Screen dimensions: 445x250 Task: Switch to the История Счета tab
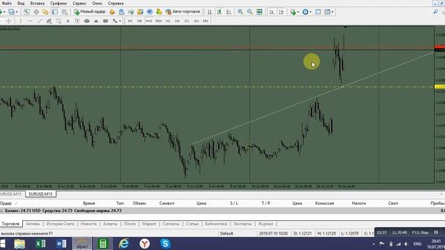pos(60,224)
